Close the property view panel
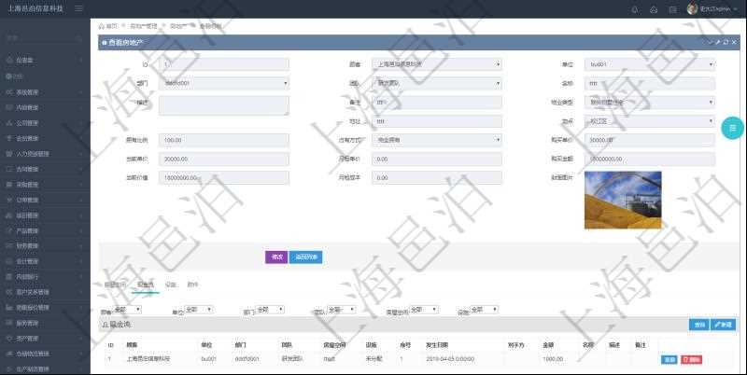 coord(733,43)
